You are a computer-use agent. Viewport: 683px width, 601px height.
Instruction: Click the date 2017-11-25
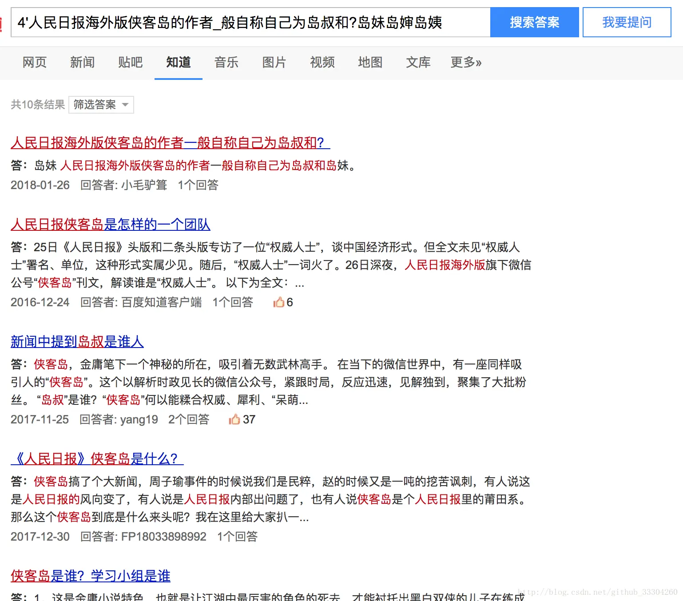[x=40, y=419]
